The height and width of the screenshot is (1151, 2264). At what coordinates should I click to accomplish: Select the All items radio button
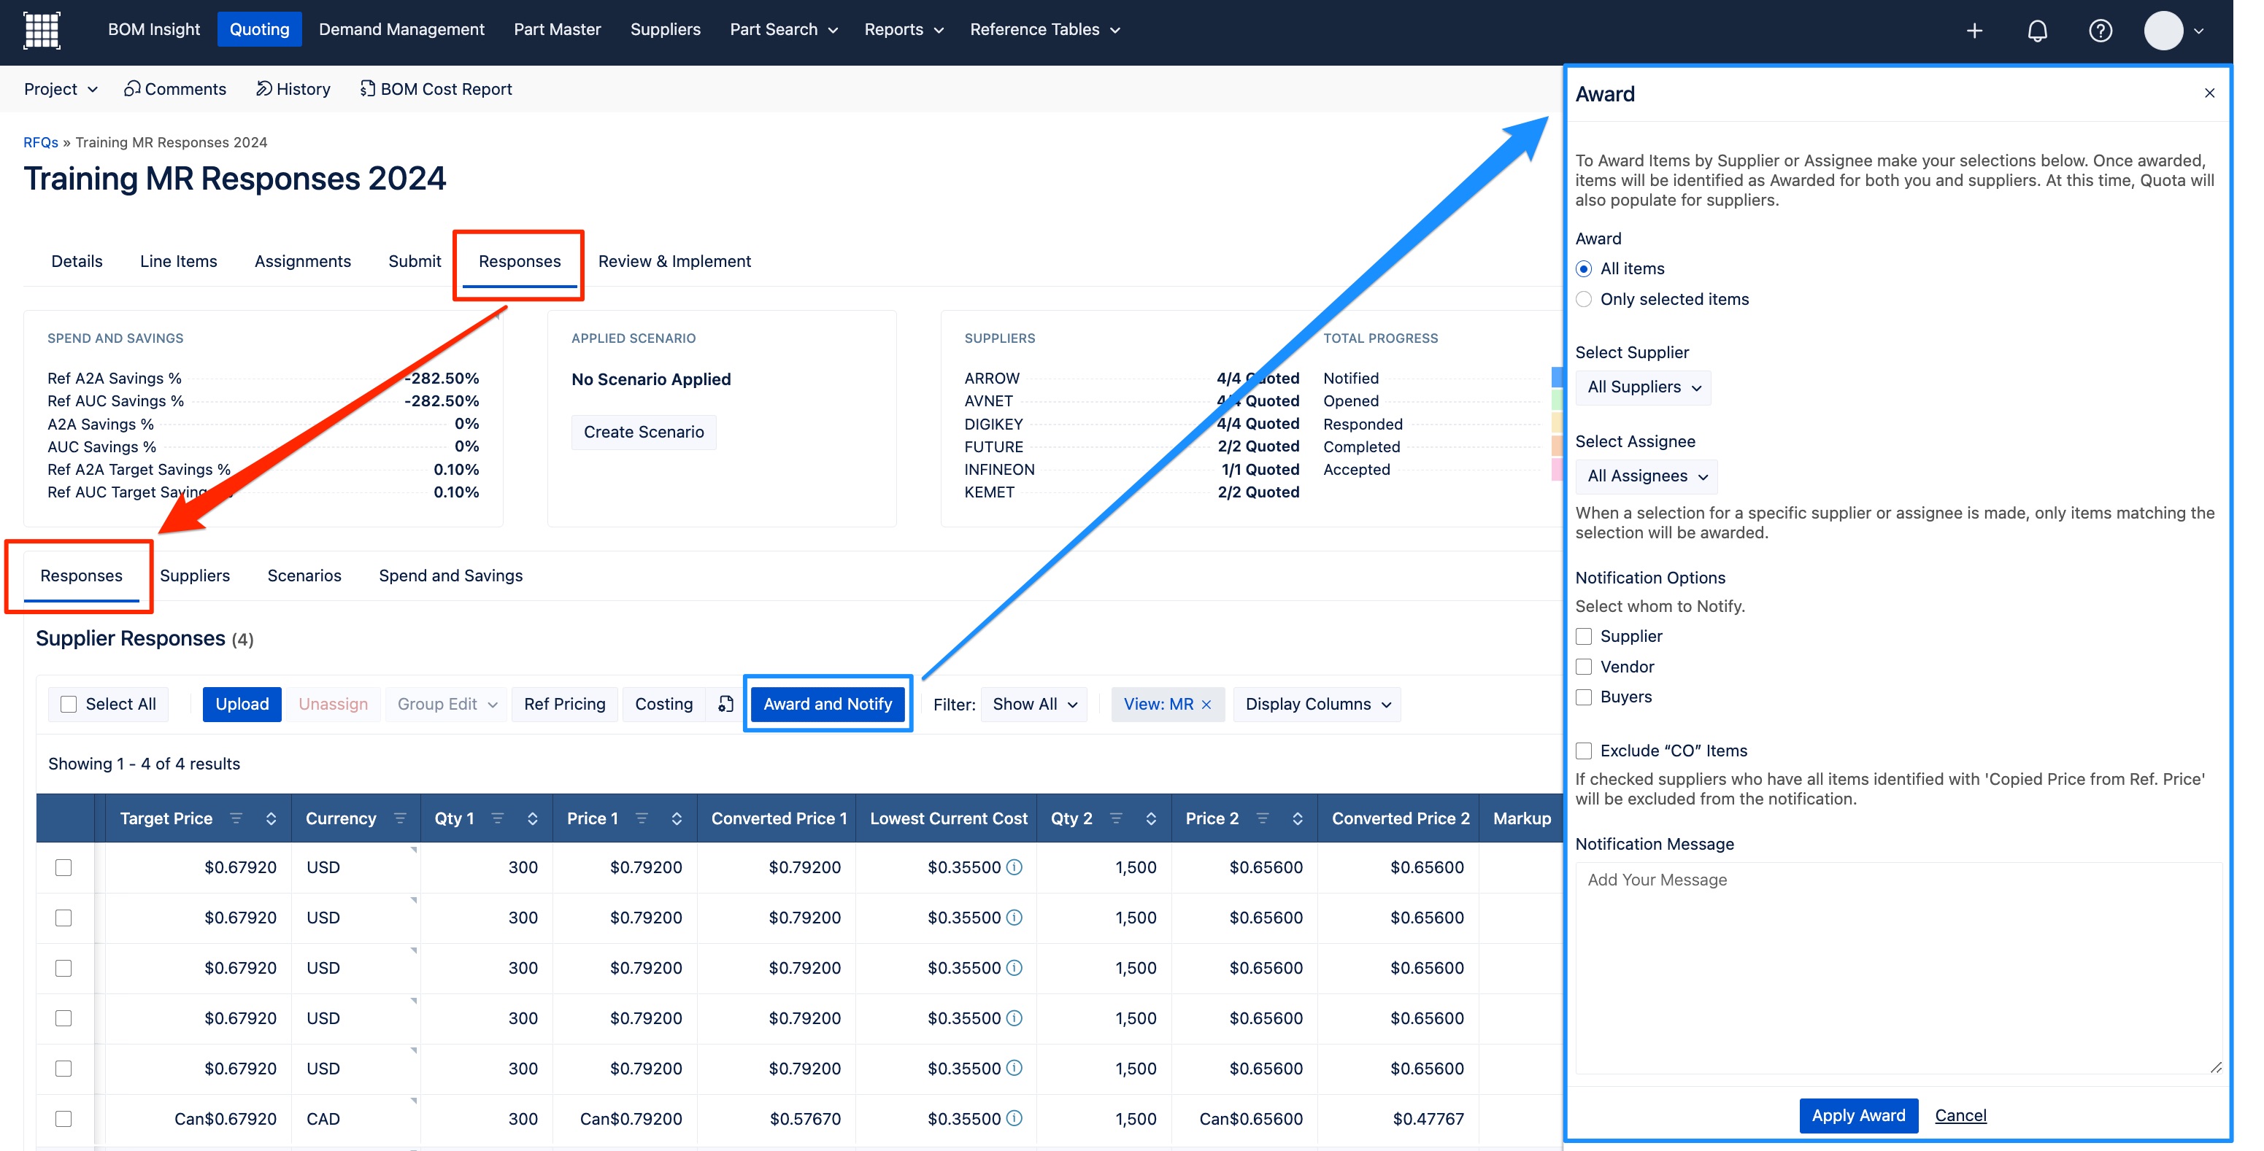click(x=1584, y=269)
